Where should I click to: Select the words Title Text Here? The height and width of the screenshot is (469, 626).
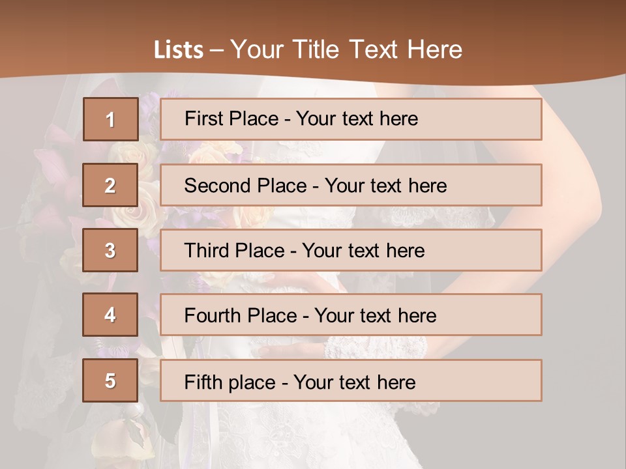pyautogui.click(x=378, y=50)
